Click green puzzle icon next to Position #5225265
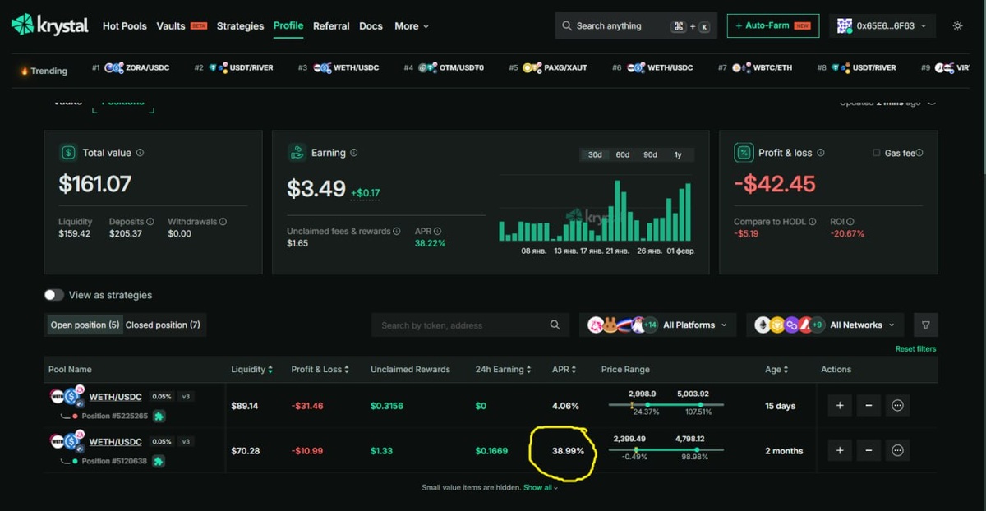The height and width of the screenshot is (511, 986). click(159, 417)
